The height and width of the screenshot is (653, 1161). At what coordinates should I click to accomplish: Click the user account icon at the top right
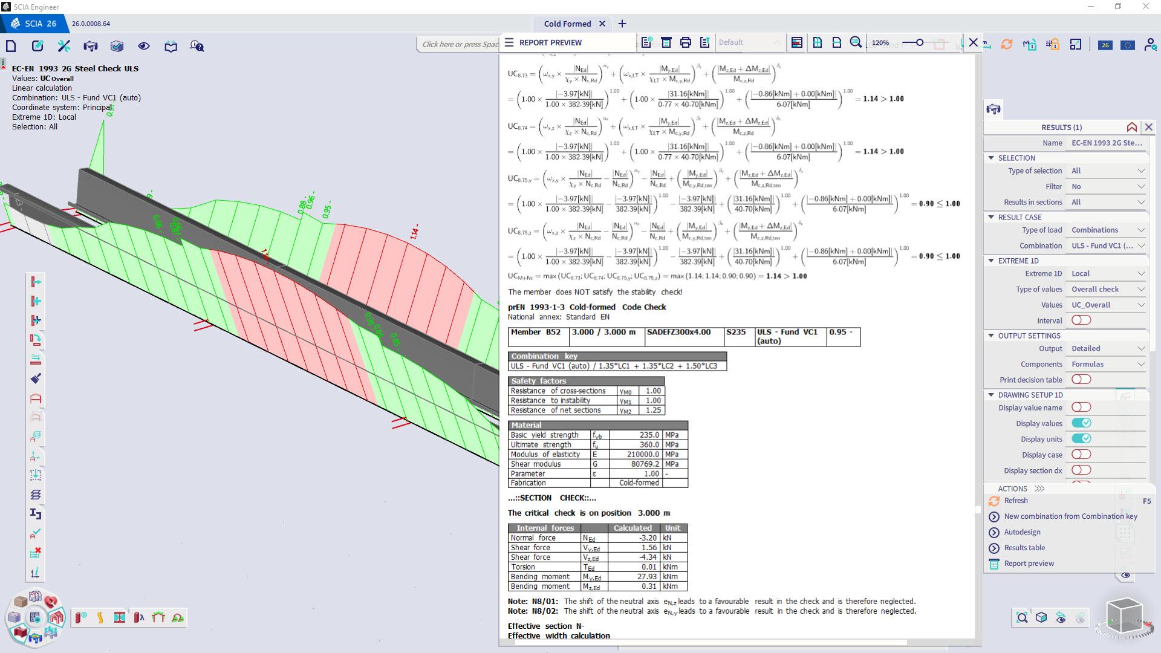[x=1149, y=45]
